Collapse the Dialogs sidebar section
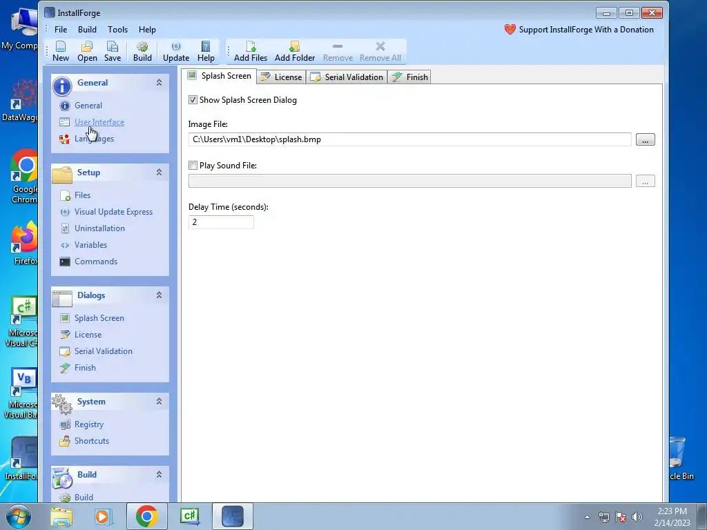The image size is (707, 530). 159,295
